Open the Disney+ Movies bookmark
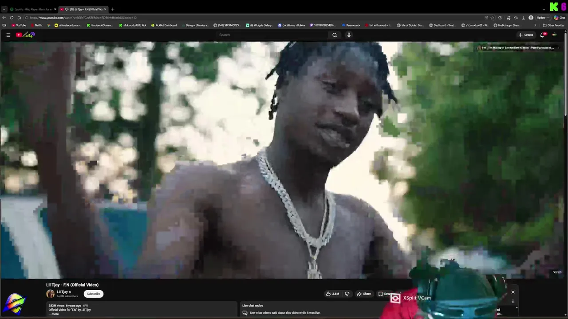The width and height of the screenshot is (568, 319). point(195,25)
